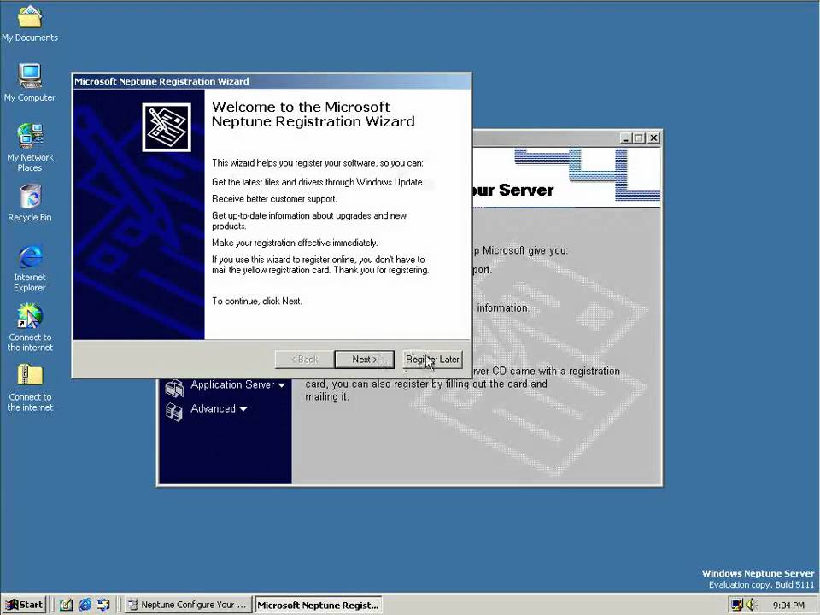Click the Application Server label in the sidebar
Viewport: 820px width, 615px height.
[232, 385]
